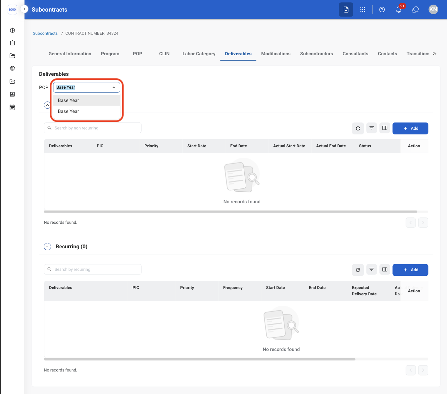Viewport: 447px width, 394px height.
Task: Open the Modifications tab
Action: click(x=276, y=54)
